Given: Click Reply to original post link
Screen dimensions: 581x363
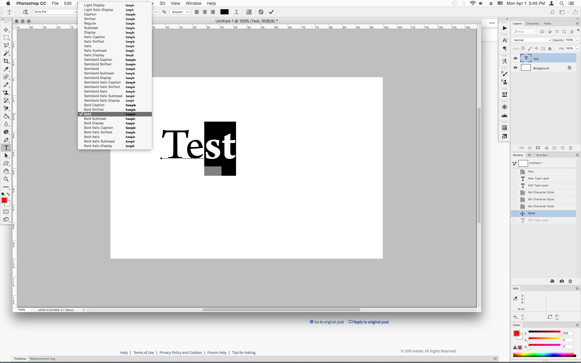Looking at the screenshot, I should point(371,322).
